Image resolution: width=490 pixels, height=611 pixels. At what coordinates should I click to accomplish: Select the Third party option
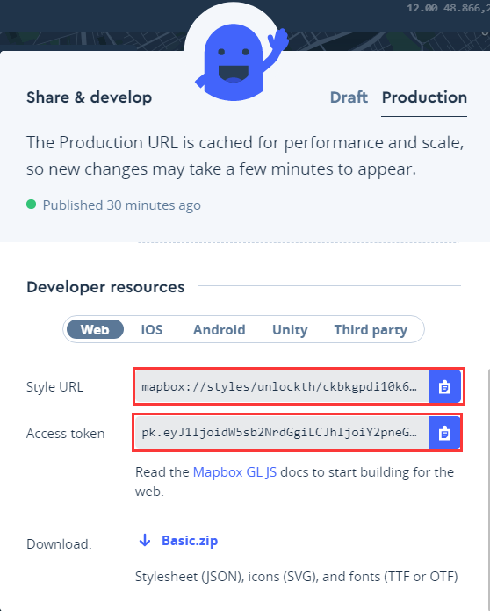[371, 330]
